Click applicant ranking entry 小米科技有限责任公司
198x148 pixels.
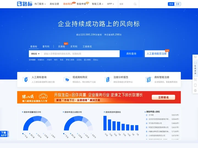157,136
